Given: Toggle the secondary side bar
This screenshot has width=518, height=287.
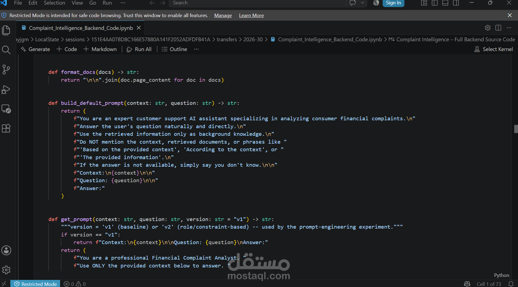Looking at the screenshot, I should coord(456,3).
